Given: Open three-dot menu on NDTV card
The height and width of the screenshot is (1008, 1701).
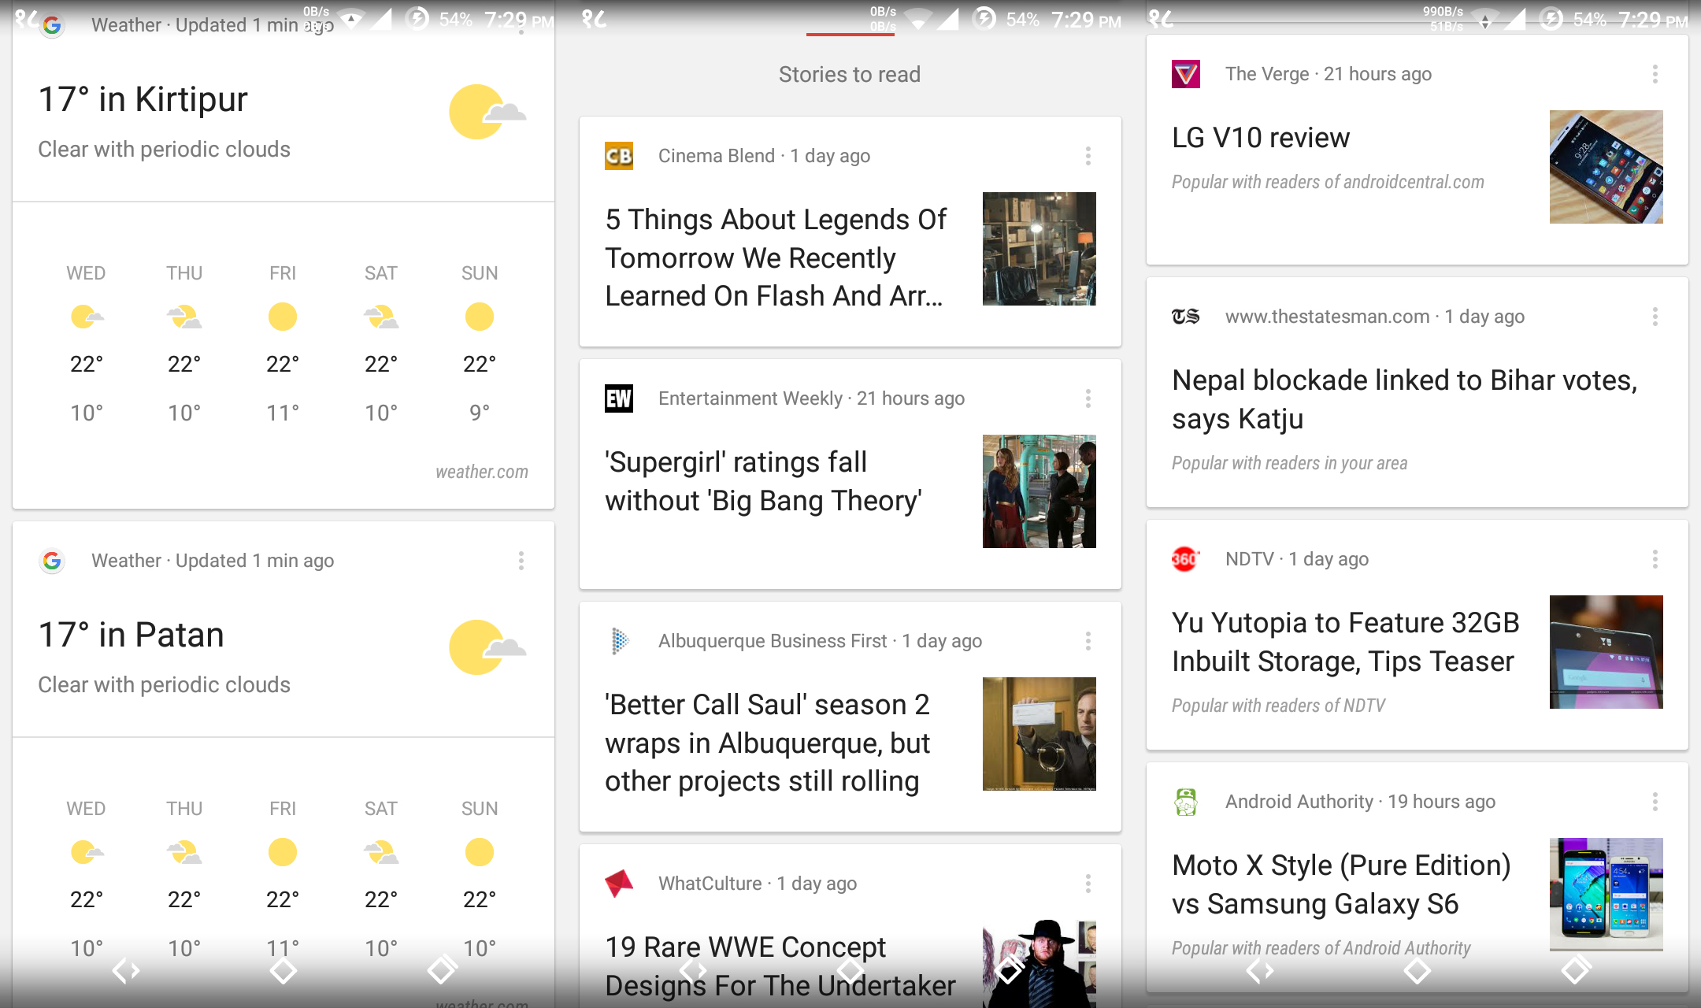Looking at the screenshot, I should 1655,559.
